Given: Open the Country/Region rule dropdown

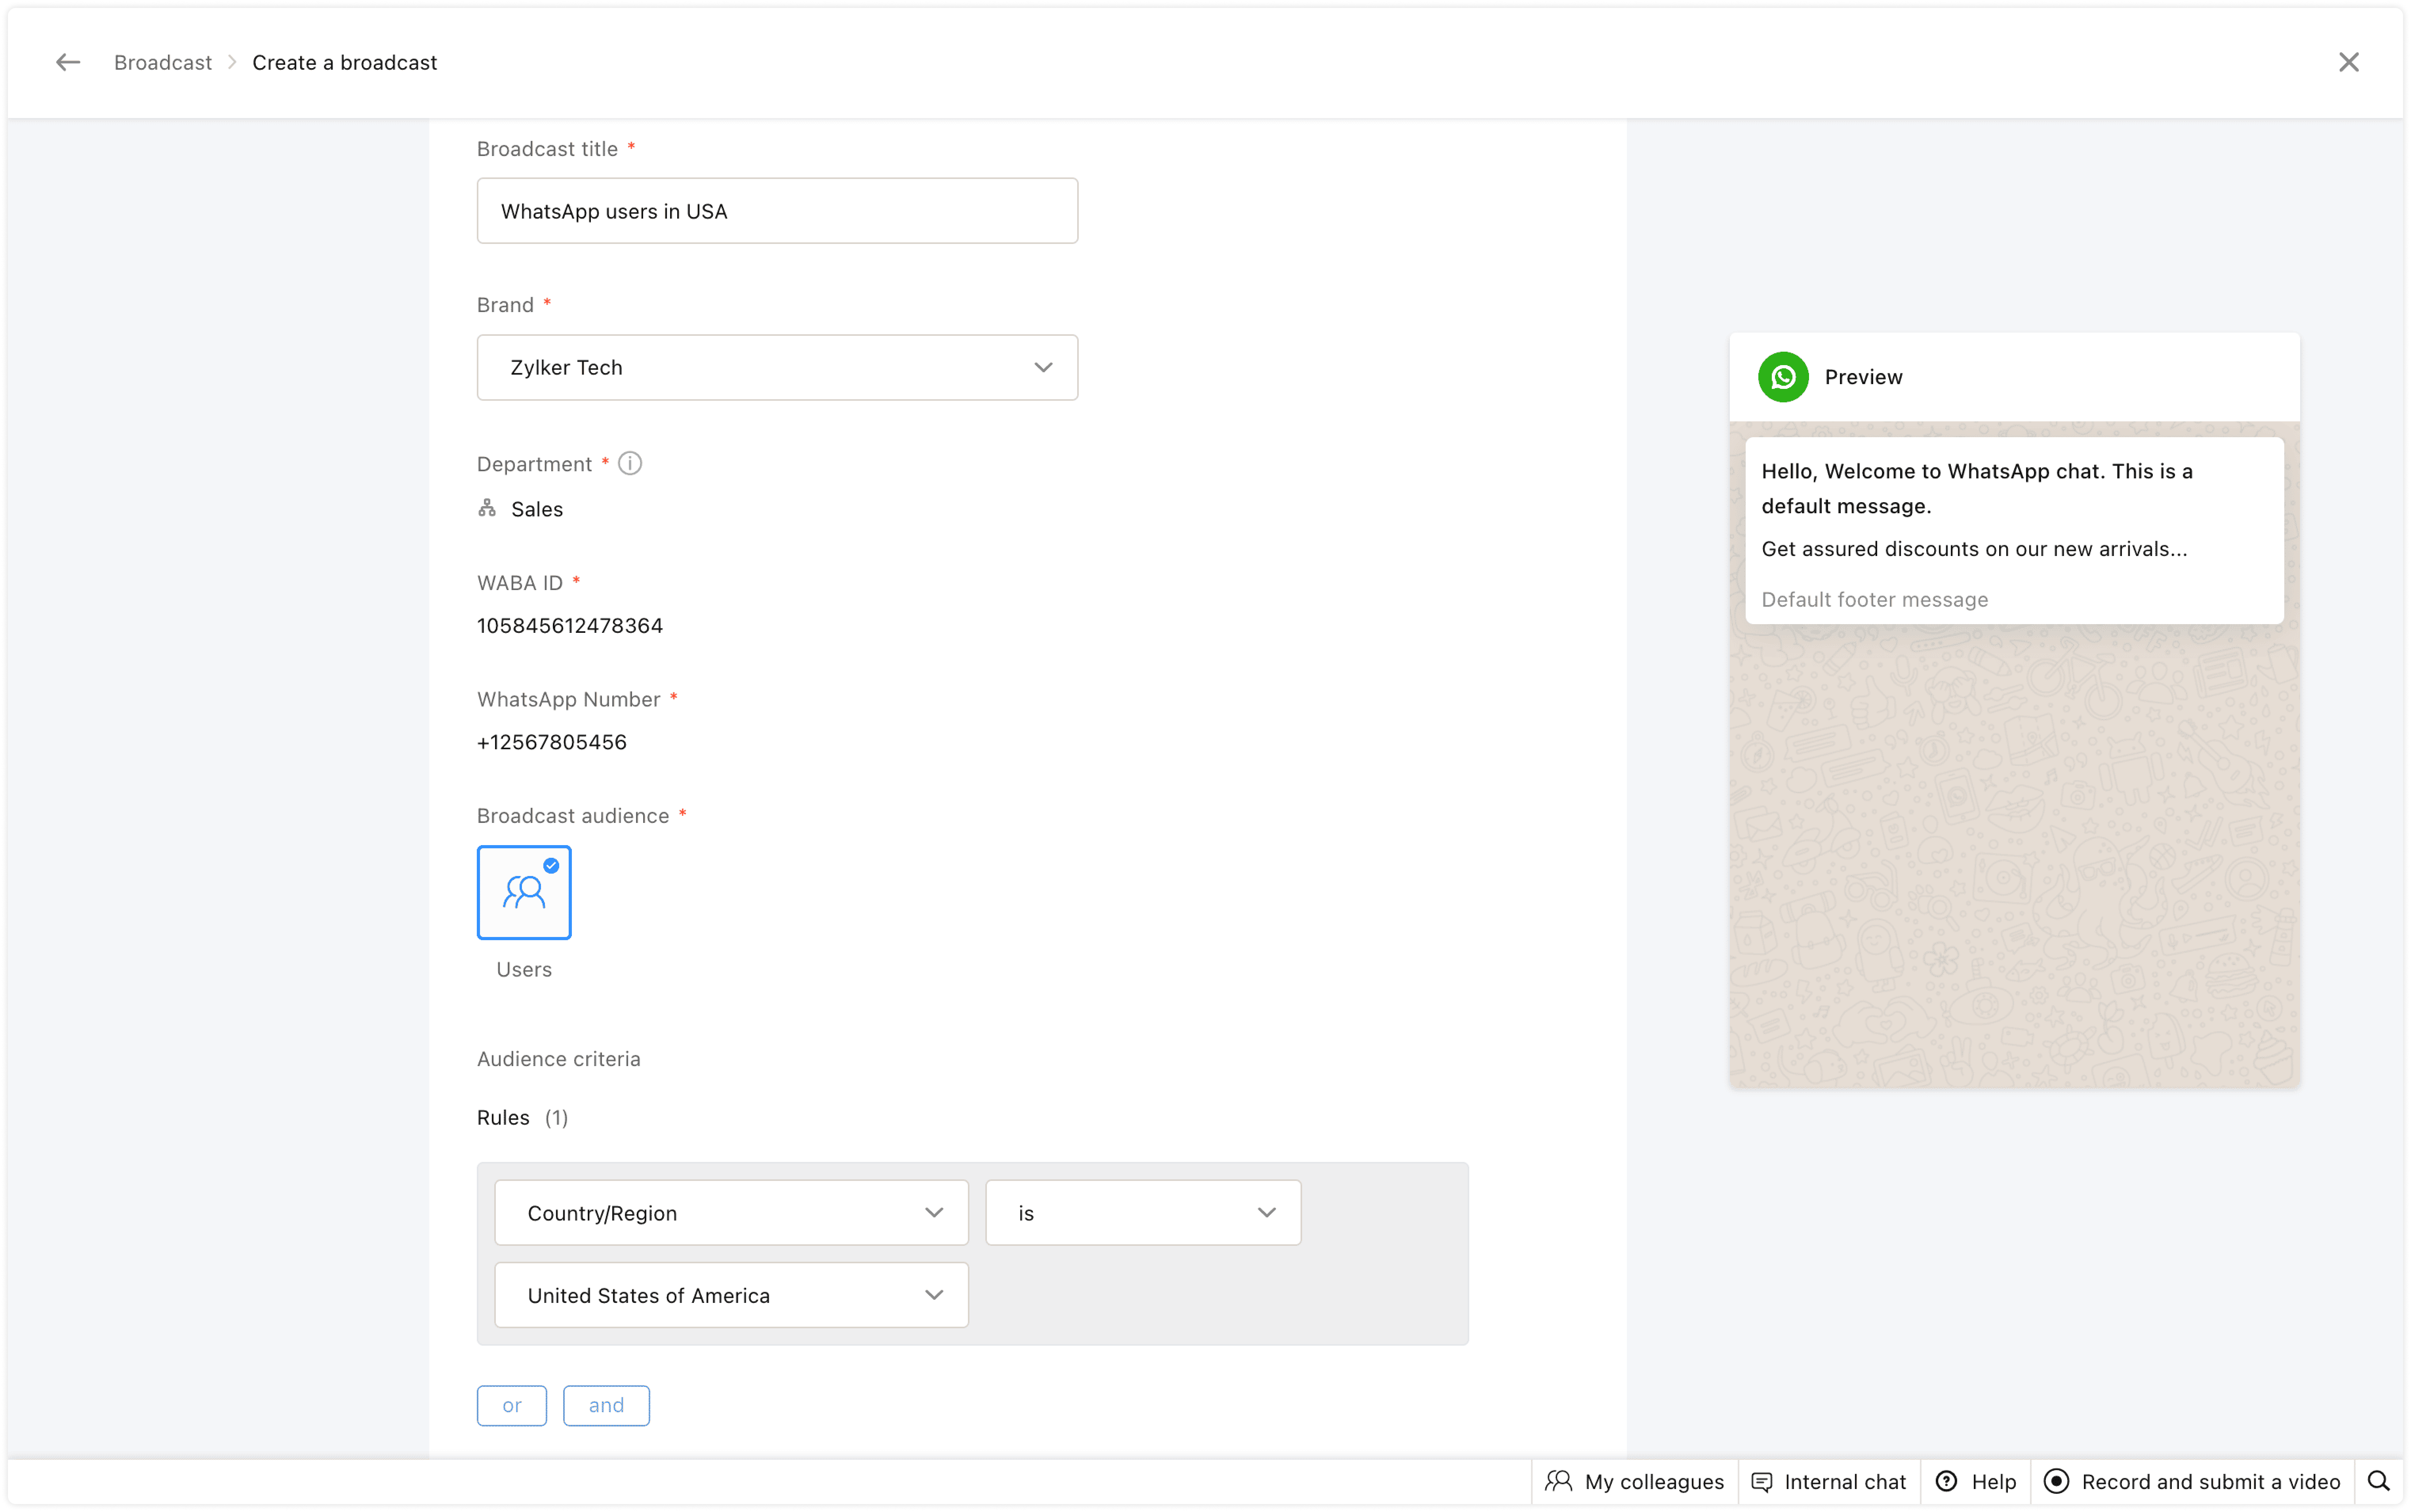Looking at the screenshot, I should 731,1213.
